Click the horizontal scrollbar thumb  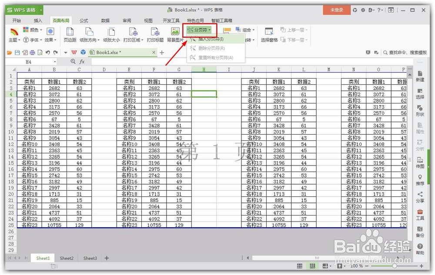(x=317, y=258)
